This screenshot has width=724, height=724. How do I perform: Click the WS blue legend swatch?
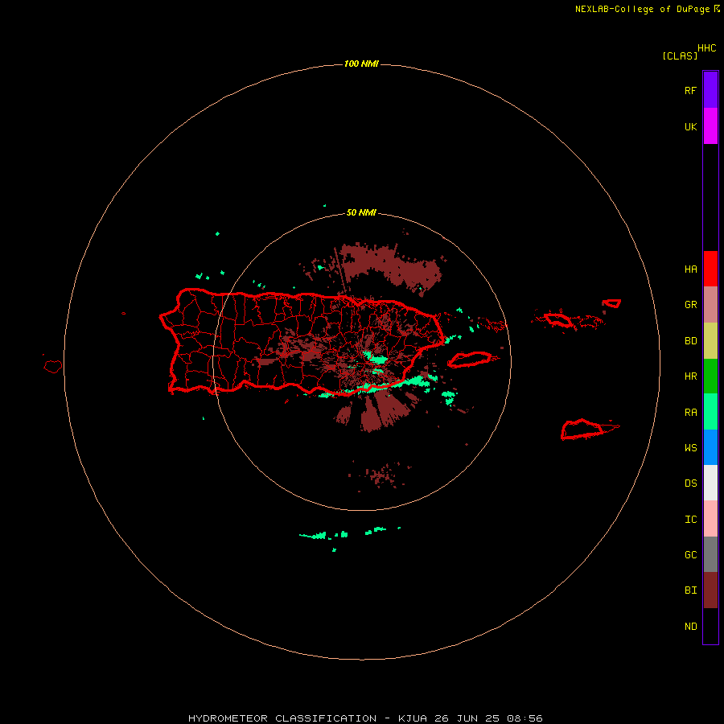(x=710, y=447)
